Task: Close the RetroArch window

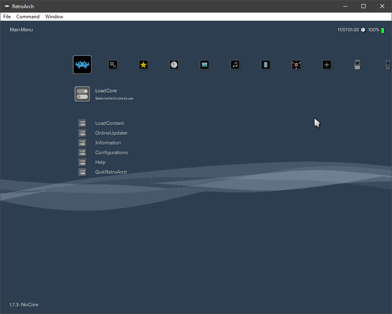Action: 382,6
